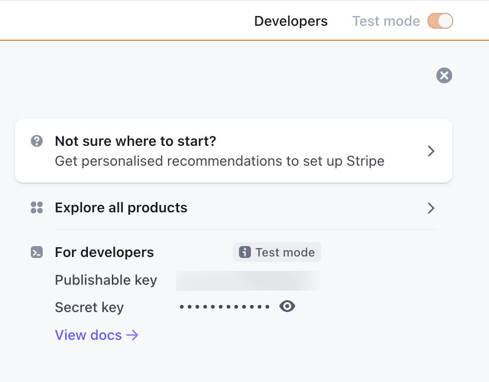This screenshot has width=489, height=382.
Task: Toggle the Test mode switch
Action: point(440,21)
